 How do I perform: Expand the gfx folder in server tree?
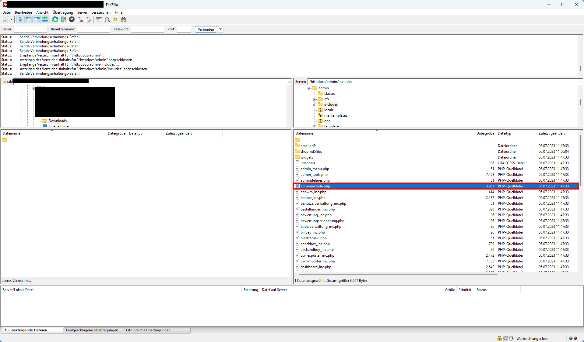point(315,99)
